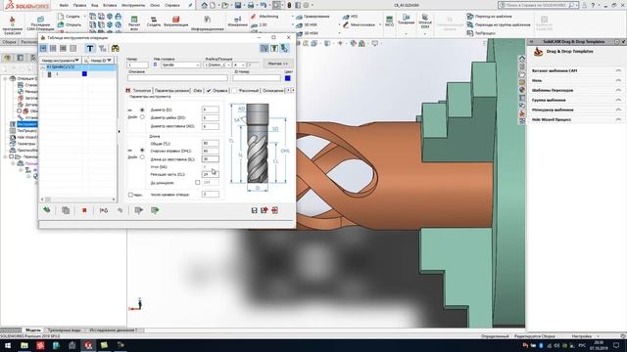
Task: Click the Расчет всех green table icon
Action: point(134,20)
